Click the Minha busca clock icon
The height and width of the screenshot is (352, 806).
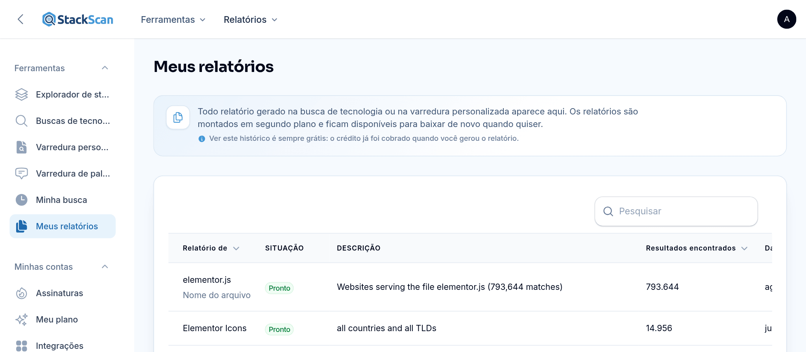[x=22, y=200]
